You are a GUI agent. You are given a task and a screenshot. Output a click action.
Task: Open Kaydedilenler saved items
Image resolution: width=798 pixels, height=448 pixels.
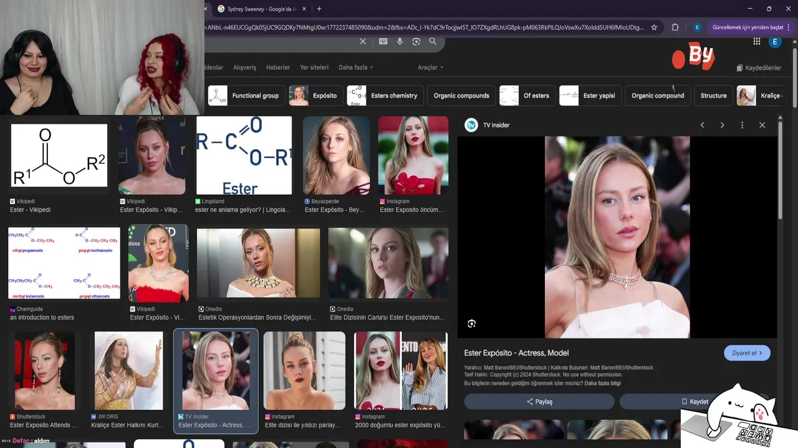[759, 68]
